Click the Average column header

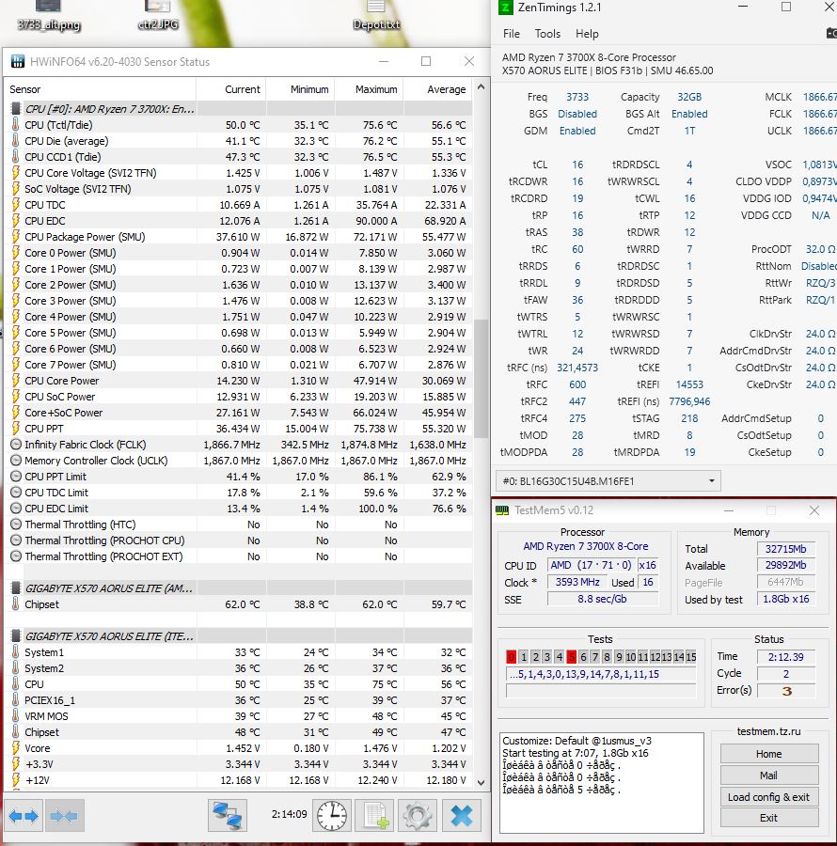point(437,89)
